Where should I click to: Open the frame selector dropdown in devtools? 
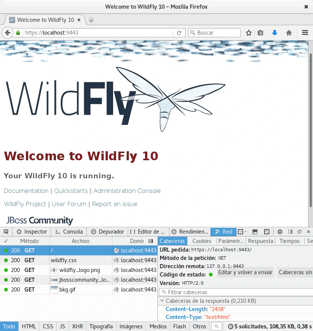[x=242, y=232]
